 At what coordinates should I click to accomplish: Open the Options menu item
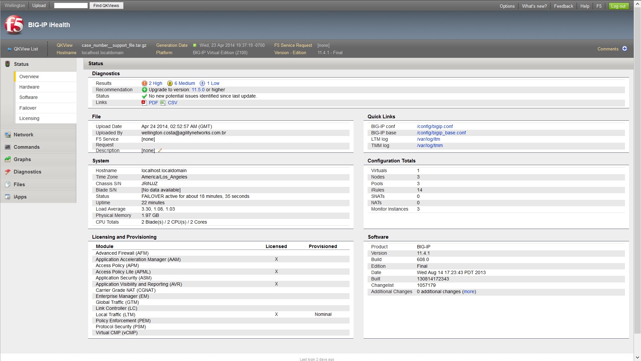point(507,6)
